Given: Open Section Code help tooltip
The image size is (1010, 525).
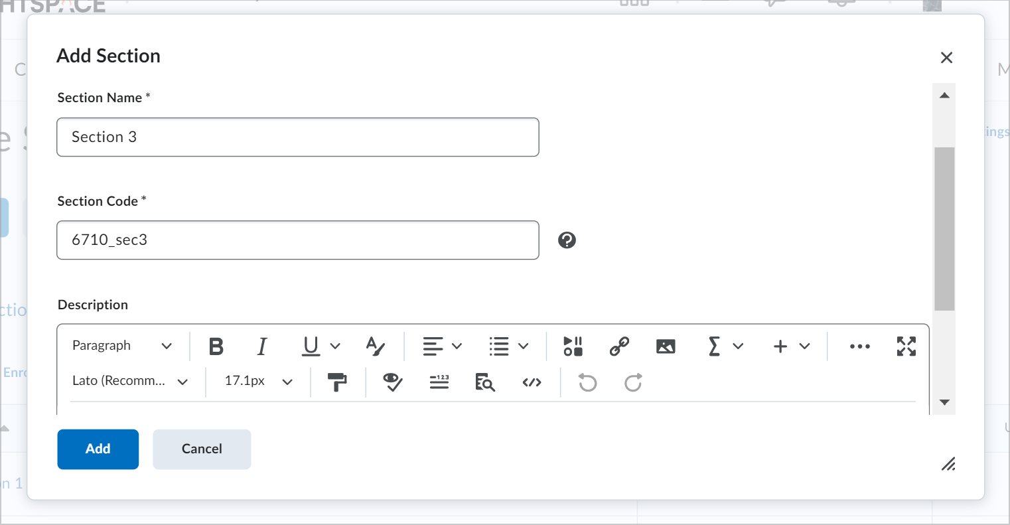Looking at the screenshot, I should [566, 240].
